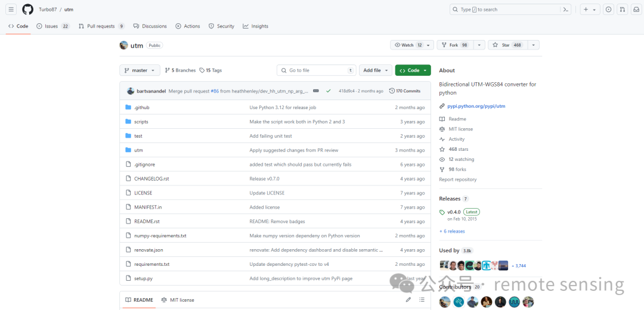
Task: Open + 3,744 dependents link
Action: click(519, 266)
